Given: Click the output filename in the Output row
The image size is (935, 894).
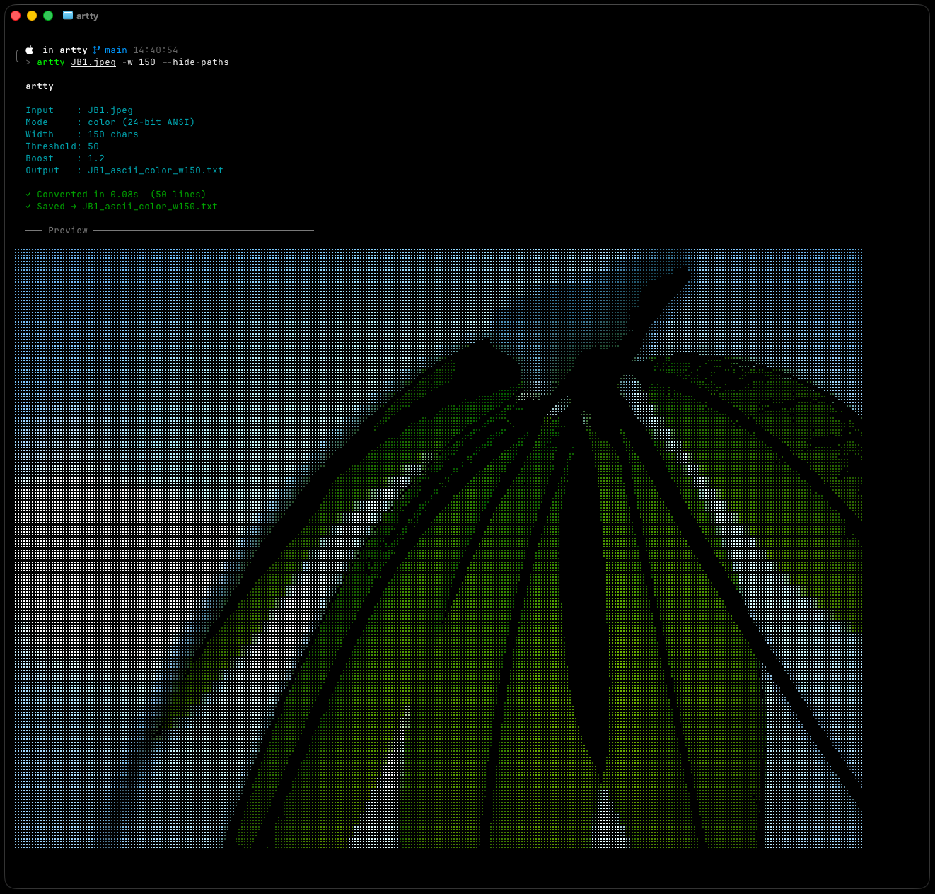Looking at the screenshot, I should pyautogui.click(x=156, y=170).
